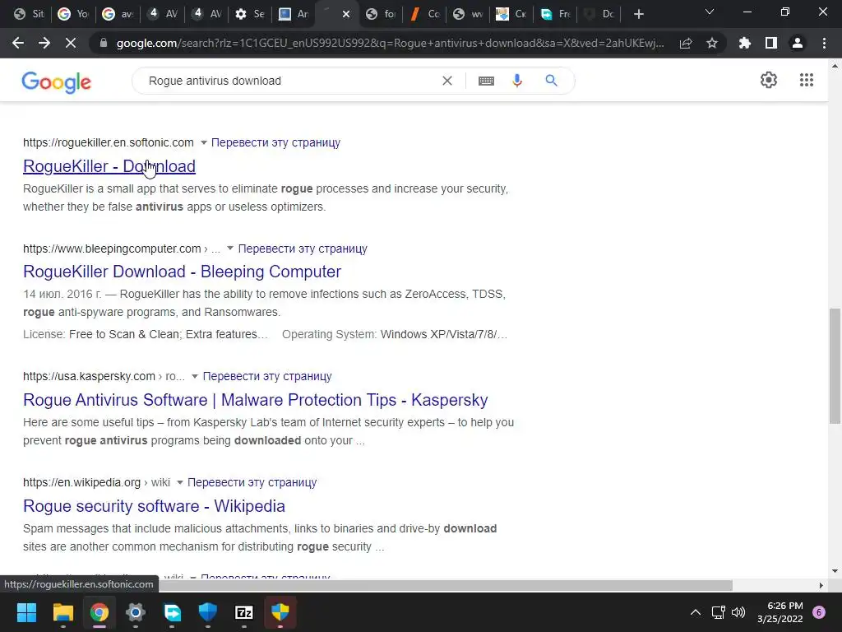Image resolution: width=842 pixels, height=632 pixels.
Task: Open Chrome side panel icon
Action: coord(771,43)
